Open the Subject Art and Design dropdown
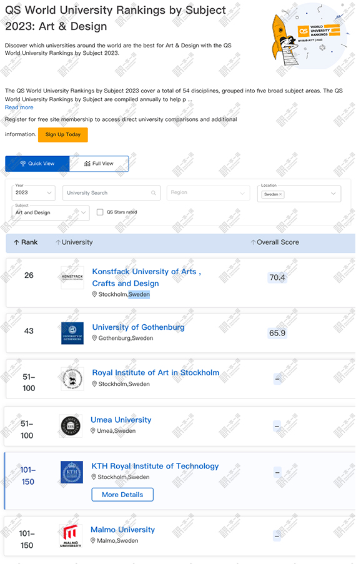This screenshot has width=356, height=564. 51,212
